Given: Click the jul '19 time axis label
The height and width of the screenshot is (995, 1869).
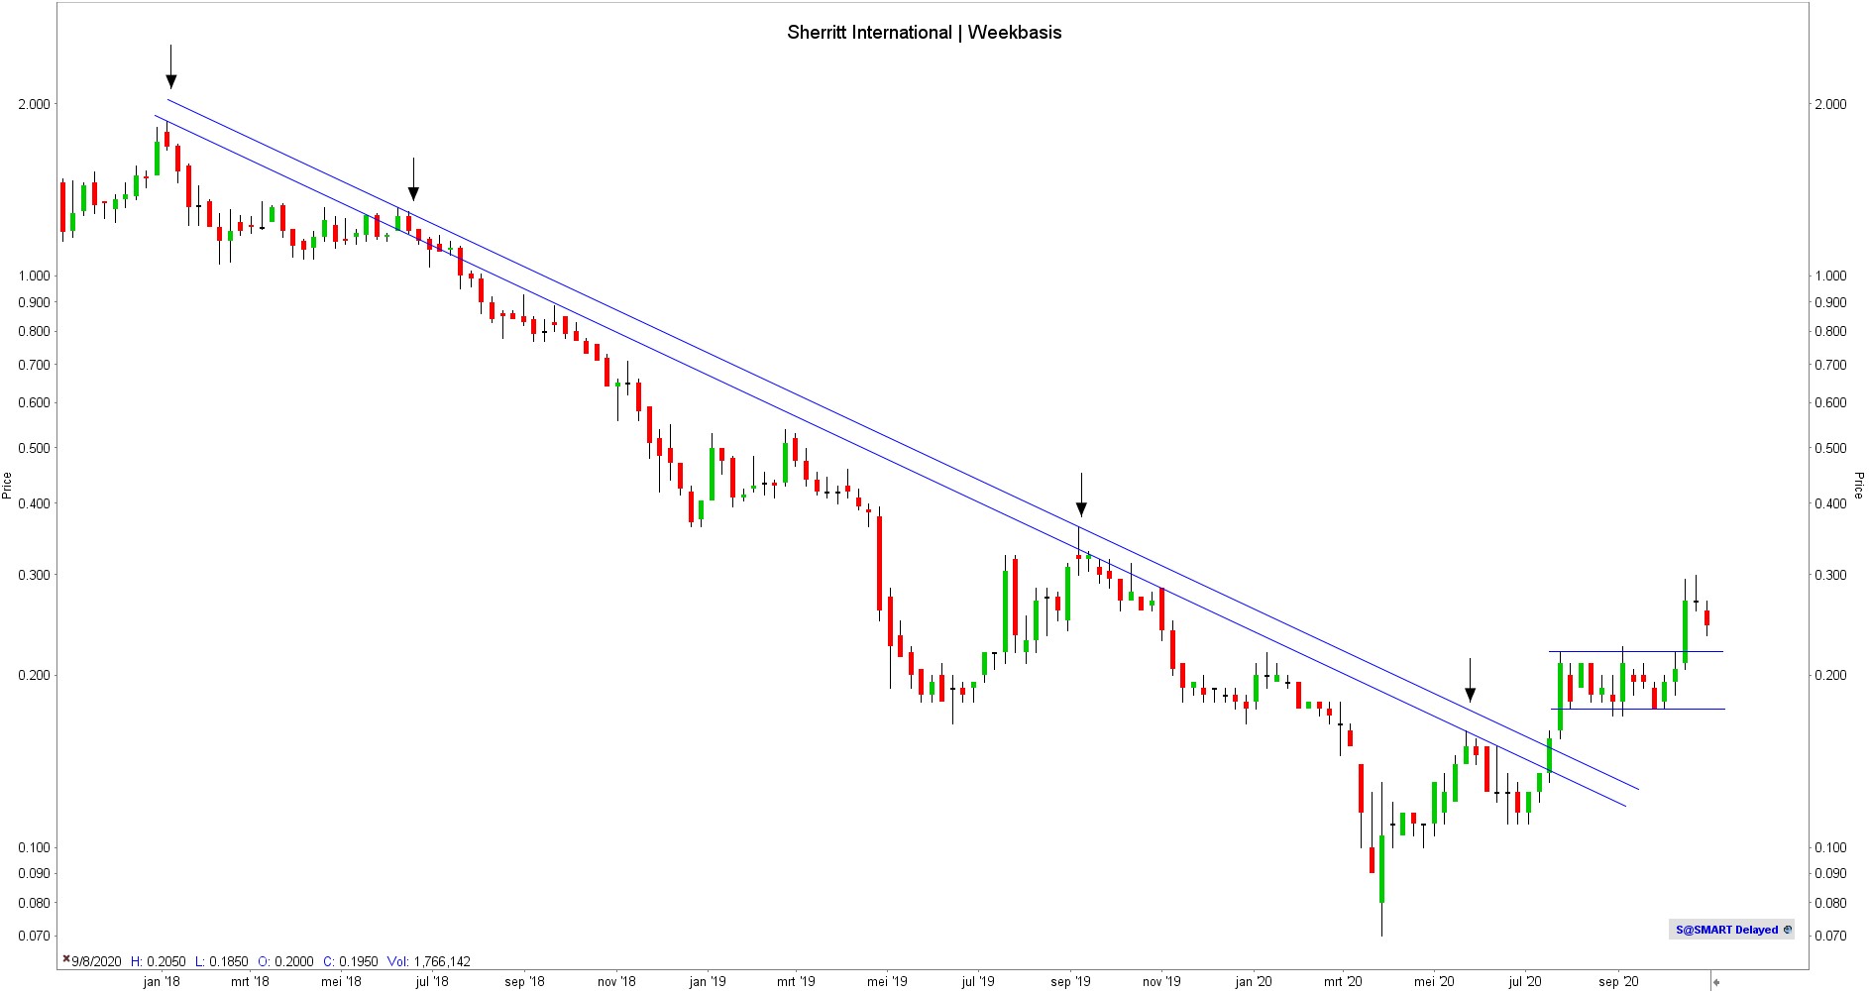Looking at the screenshot, I should coord(978,982).
